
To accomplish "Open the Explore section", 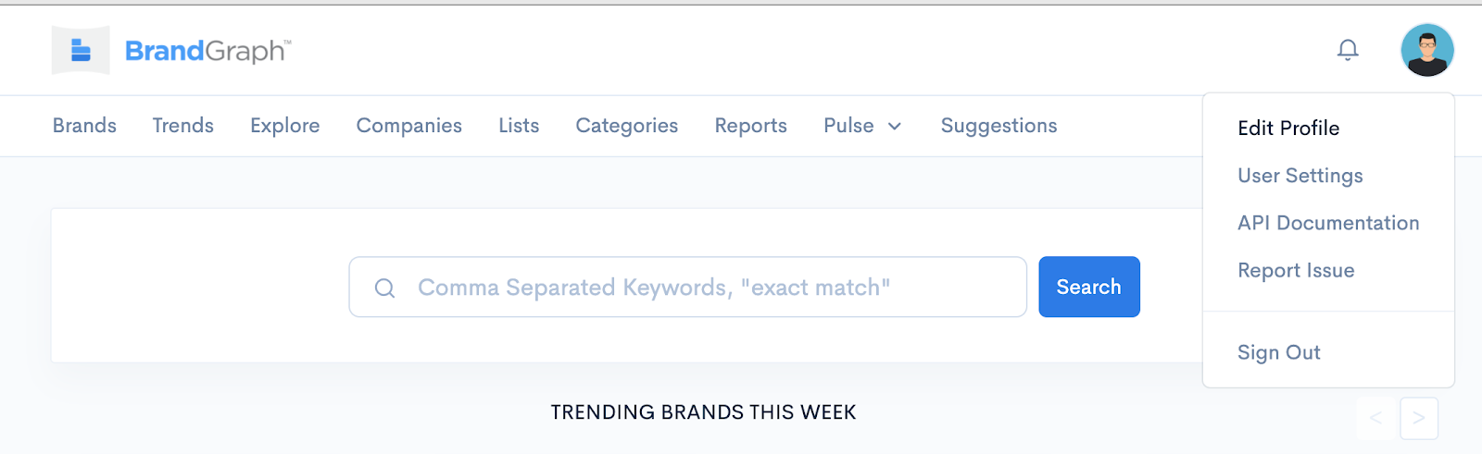I will tap(285, 126).
